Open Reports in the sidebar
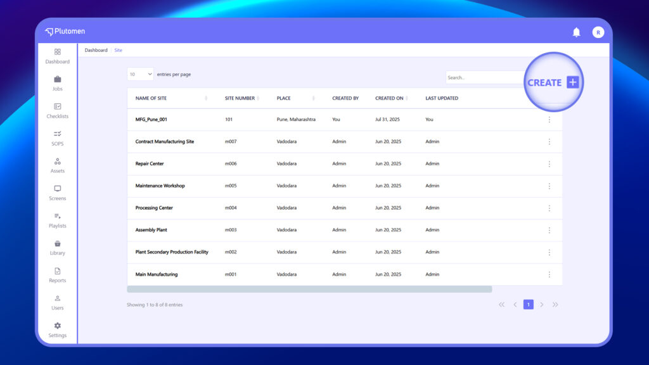 pos(57,275)
